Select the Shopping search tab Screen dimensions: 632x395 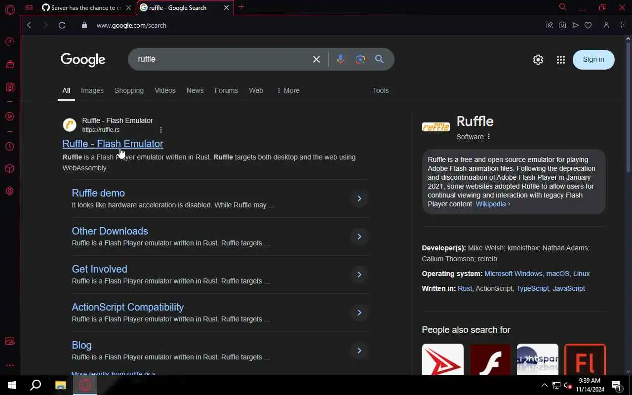point(129,90)
